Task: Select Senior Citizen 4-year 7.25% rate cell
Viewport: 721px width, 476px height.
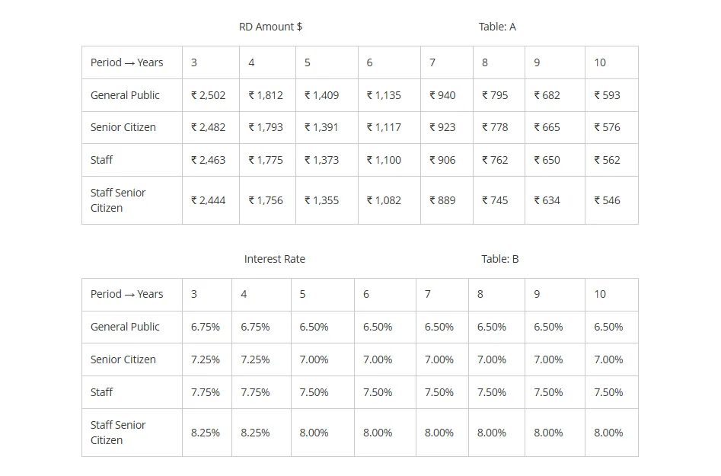Action: (x=255, y=359)
